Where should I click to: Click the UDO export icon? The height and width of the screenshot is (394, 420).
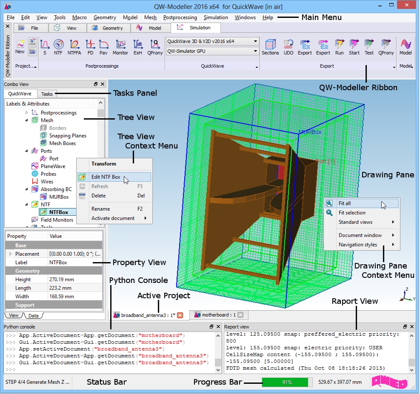(x=289, y=47)
